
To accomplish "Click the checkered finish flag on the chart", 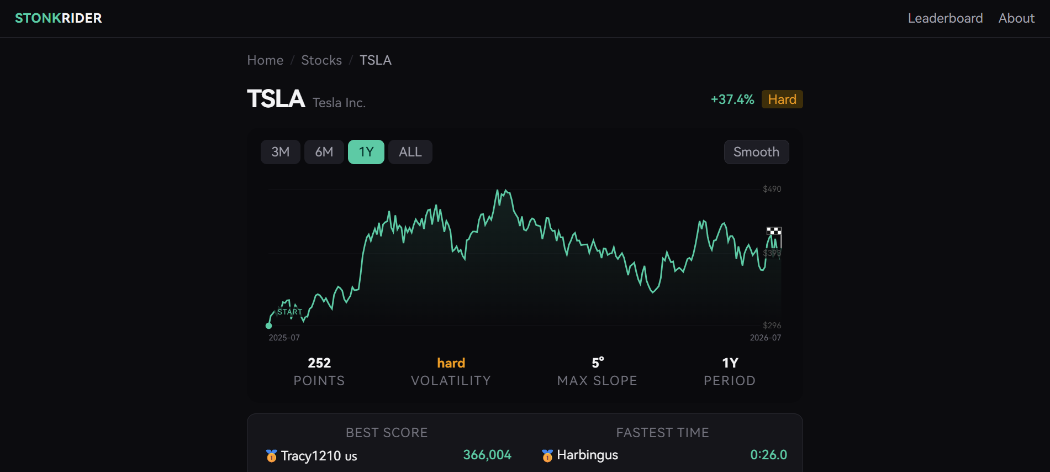I will tap(774, 231).
